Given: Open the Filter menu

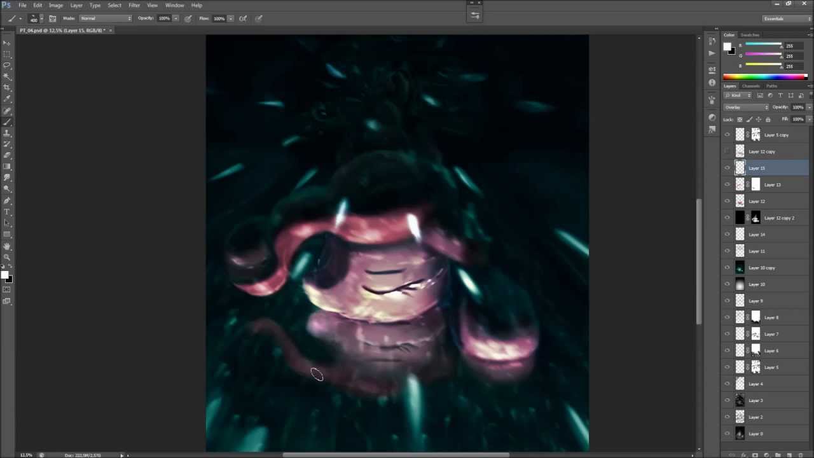Looking at the screenshot, I should tap(134, 5).
